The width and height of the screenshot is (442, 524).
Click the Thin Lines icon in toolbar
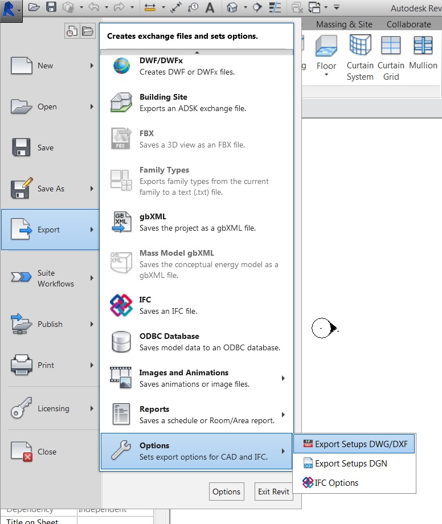pos(275,7)
